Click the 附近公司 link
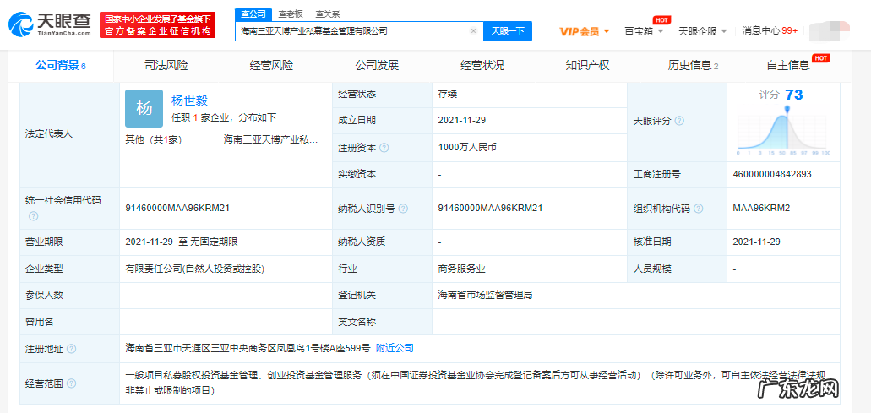The image size is (871, 413). point(395,348)
